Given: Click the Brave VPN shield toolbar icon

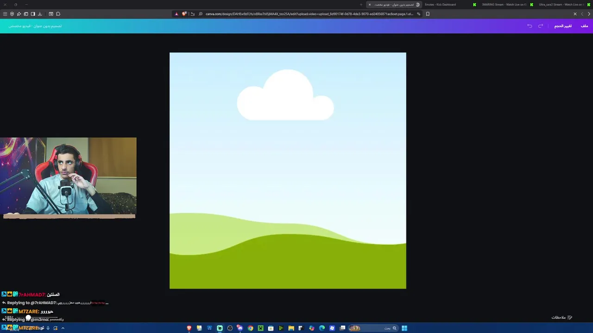Looking at the screenshot, I should pos(12,14).
